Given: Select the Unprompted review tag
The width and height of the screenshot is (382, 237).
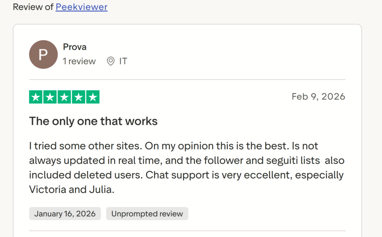Looking at the screenshot, I should pyautogui.click(x=147, y=214).
